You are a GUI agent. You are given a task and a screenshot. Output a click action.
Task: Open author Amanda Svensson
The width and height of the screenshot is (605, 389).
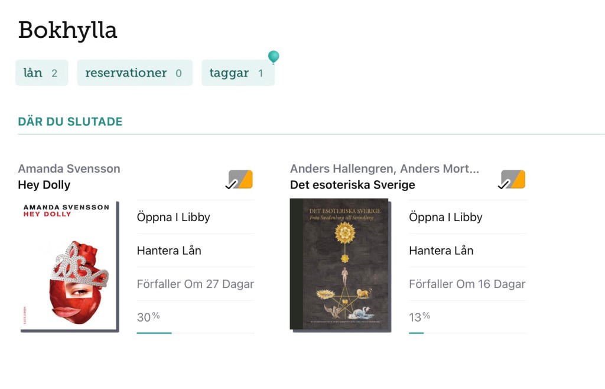[69, 168]
